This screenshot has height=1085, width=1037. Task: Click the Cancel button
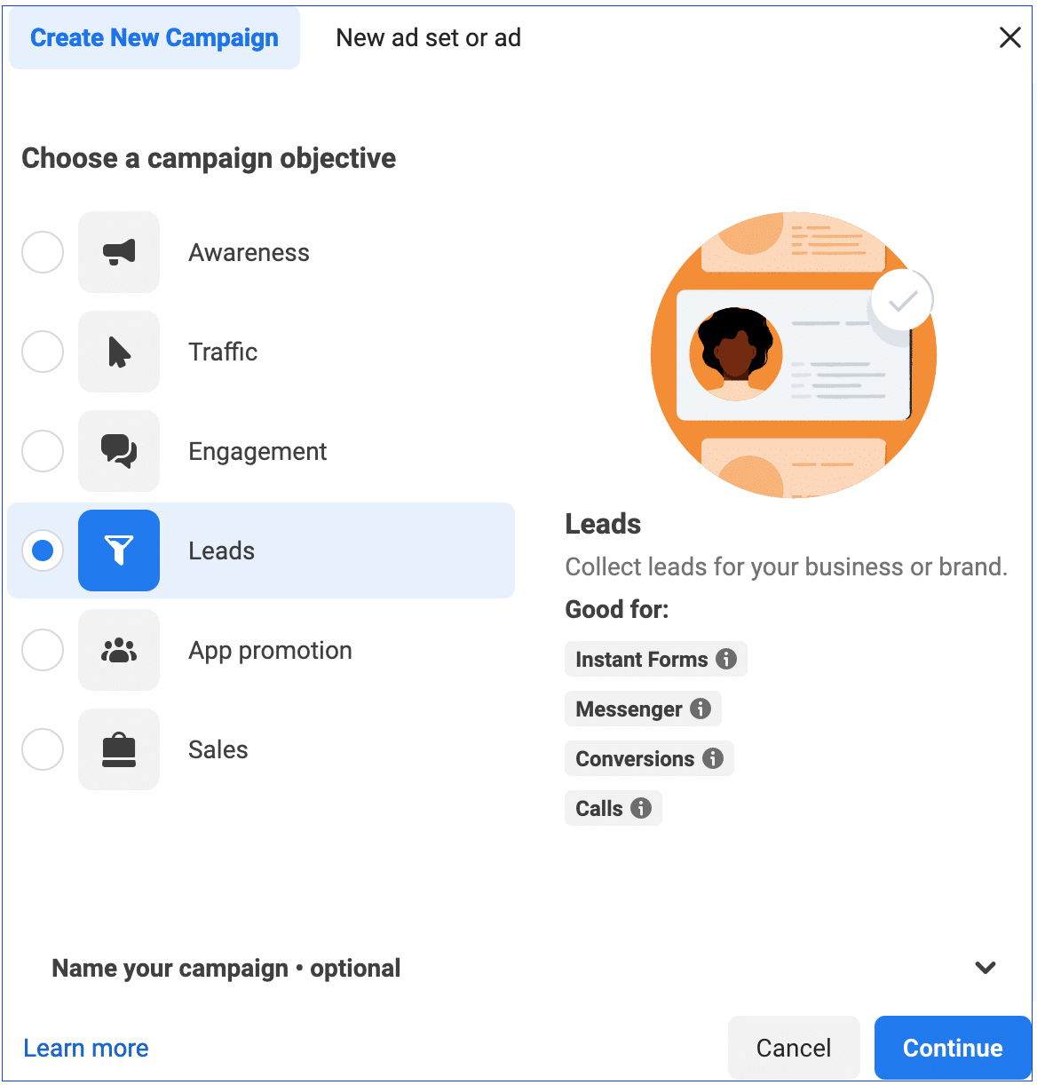(794, 1048)
